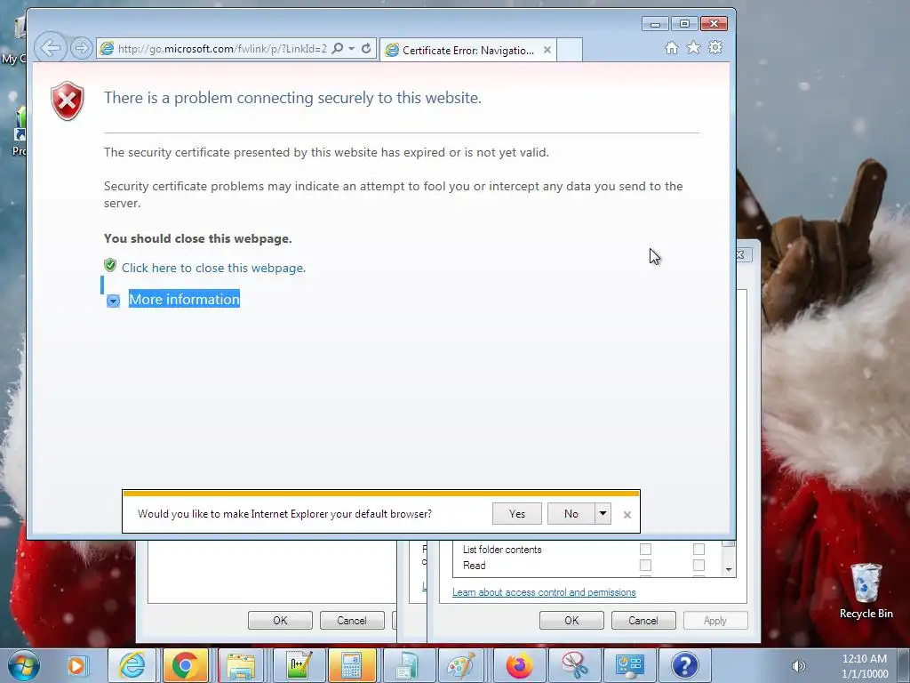Open the Recycle Bin desktop icon
Image resolution: width=910 pixels, height=683 pixels.
pyautogui.click(x=866, y=591)
